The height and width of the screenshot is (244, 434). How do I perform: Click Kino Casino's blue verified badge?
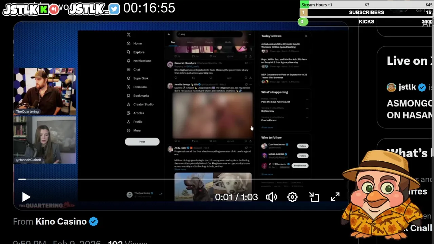coord(94,222)
